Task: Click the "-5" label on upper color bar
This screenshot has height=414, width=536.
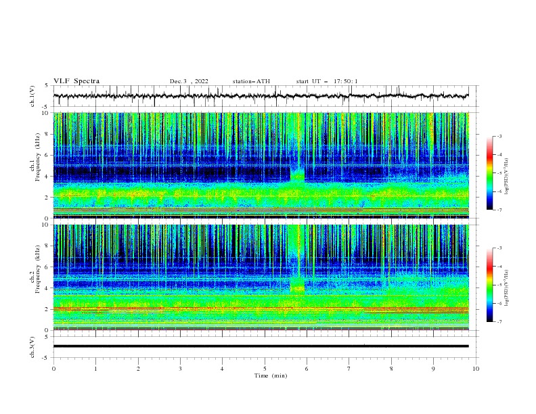Action: [x=499, y=173]
